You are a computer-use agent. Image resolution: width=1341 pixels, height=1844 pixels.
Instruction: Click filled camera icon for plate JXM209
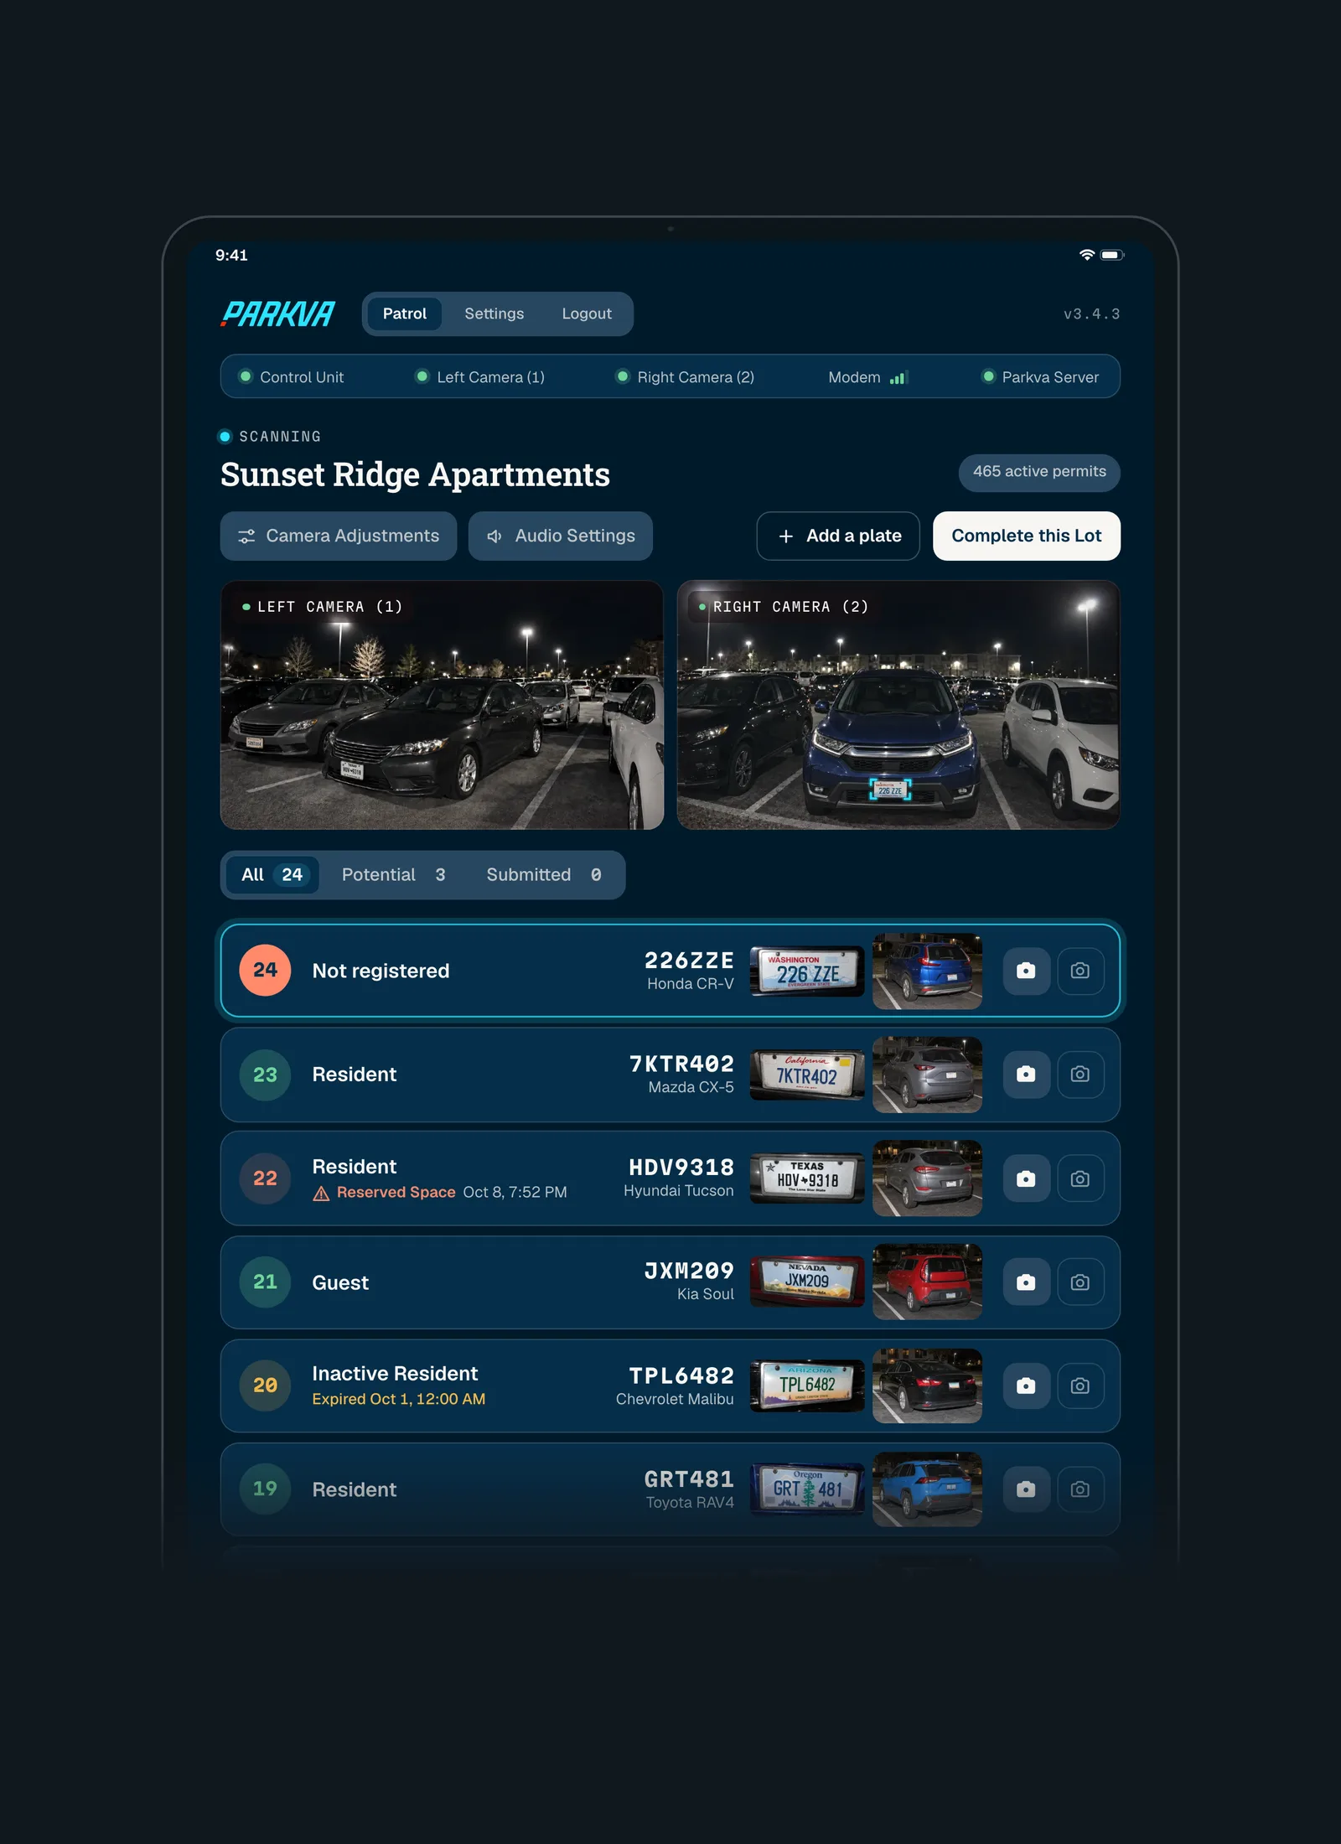[1026, 1282]
